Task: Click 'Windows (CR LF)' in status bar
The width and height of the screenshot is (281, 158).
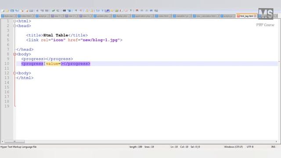Action: (x=233, y=147)
